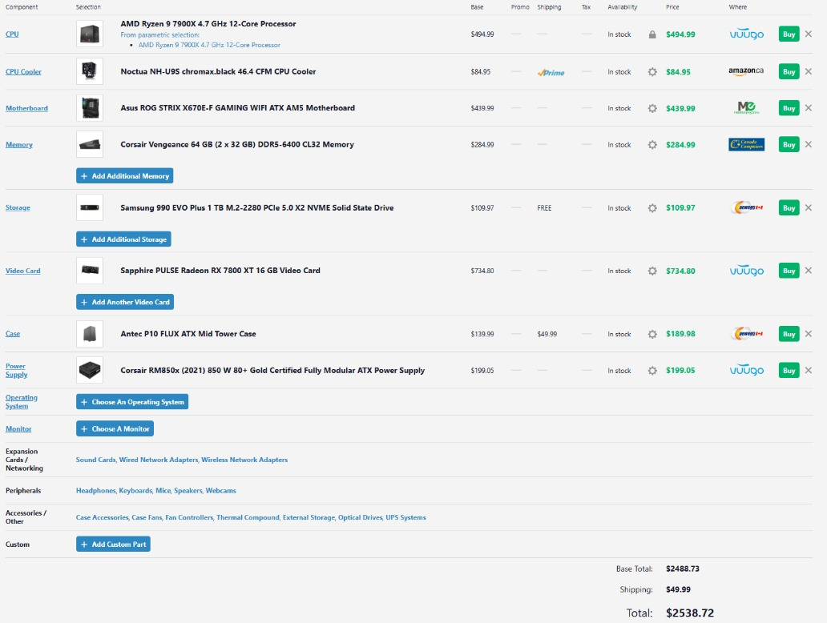Click Add Another Video Card button
This screenshot has height=623, width=827.
pyautogui.click(x=125, y=302)
